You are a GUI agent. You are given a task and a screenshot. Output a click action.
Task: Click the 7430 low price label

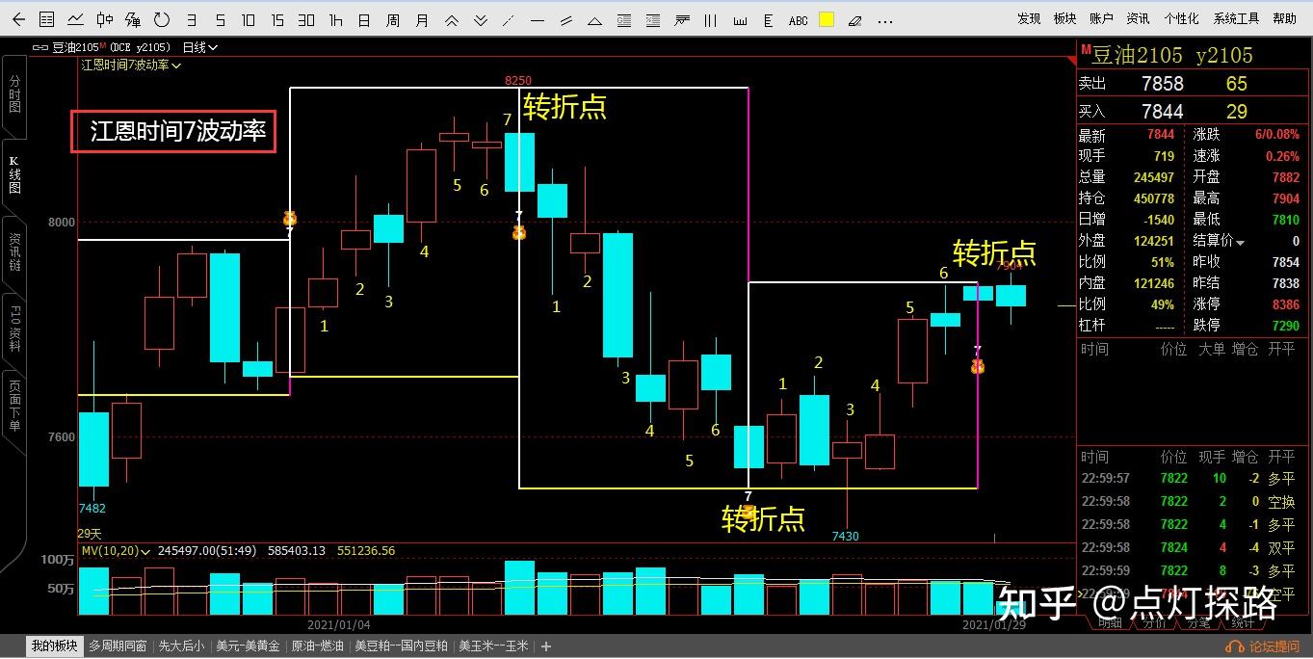tap(845, 536)
